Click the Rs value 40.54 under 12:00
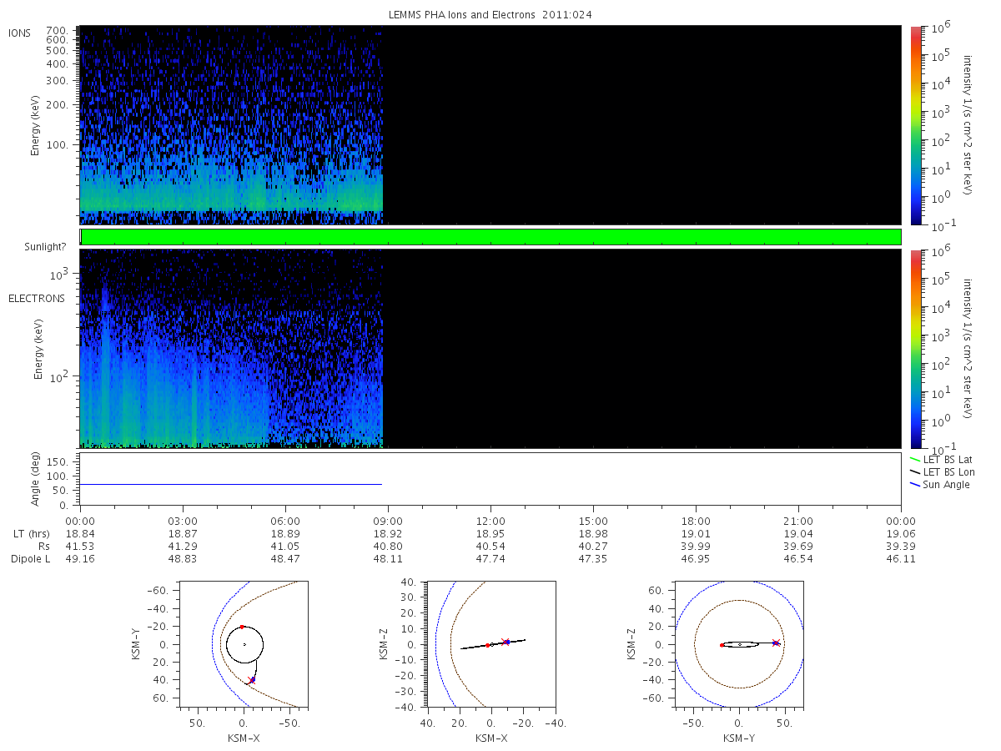The image size is (1001, 751). [490, 546]
